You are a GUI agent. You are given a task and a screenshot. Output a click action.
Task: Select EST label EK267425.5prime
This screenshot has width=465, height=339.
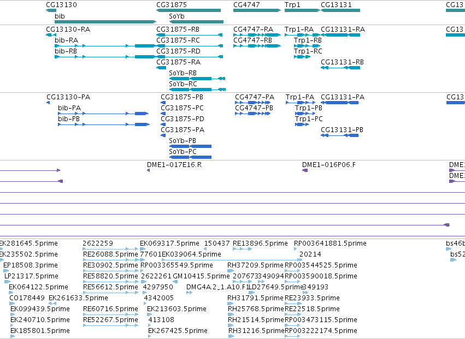click(178, 331)
